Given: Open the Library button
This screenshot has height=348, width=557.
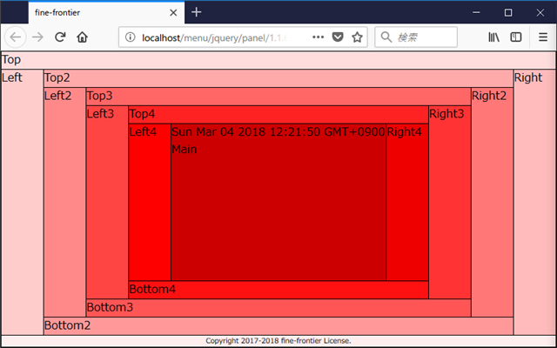Looking at the screenshot, I should [x=493, y=37].
